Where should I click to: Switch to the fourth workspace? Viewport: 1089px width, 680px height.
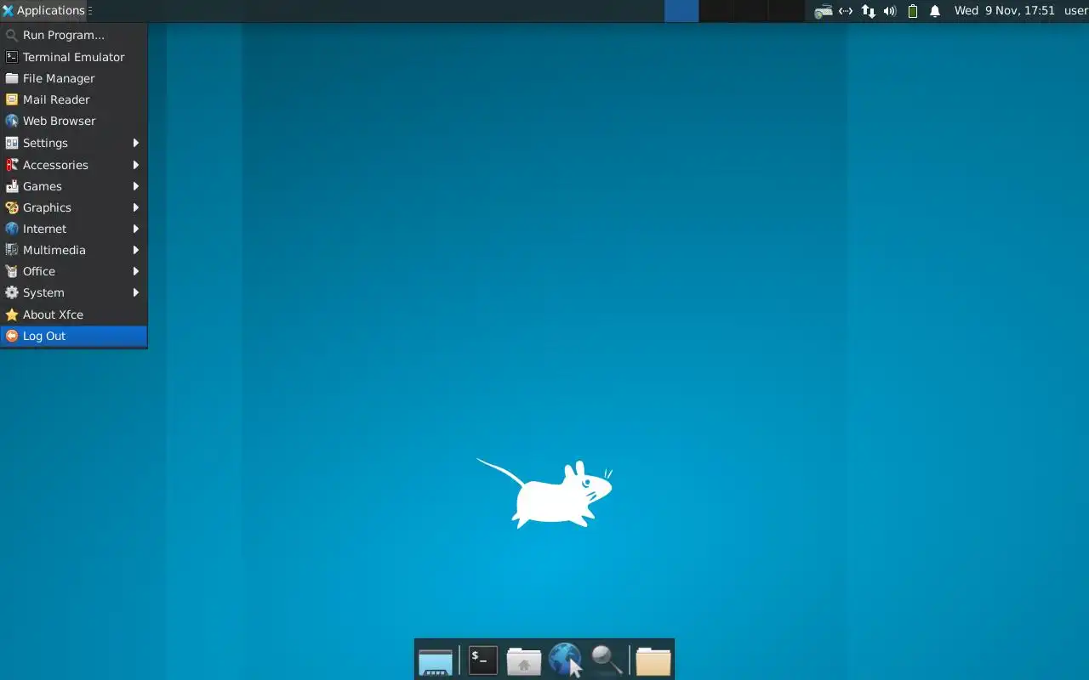[x=786, y=11]
